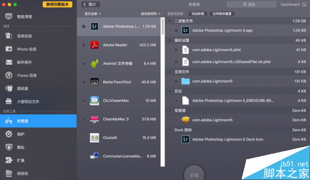
Task: Click the 搜索 search field
Action: click(x=251, y=4)
